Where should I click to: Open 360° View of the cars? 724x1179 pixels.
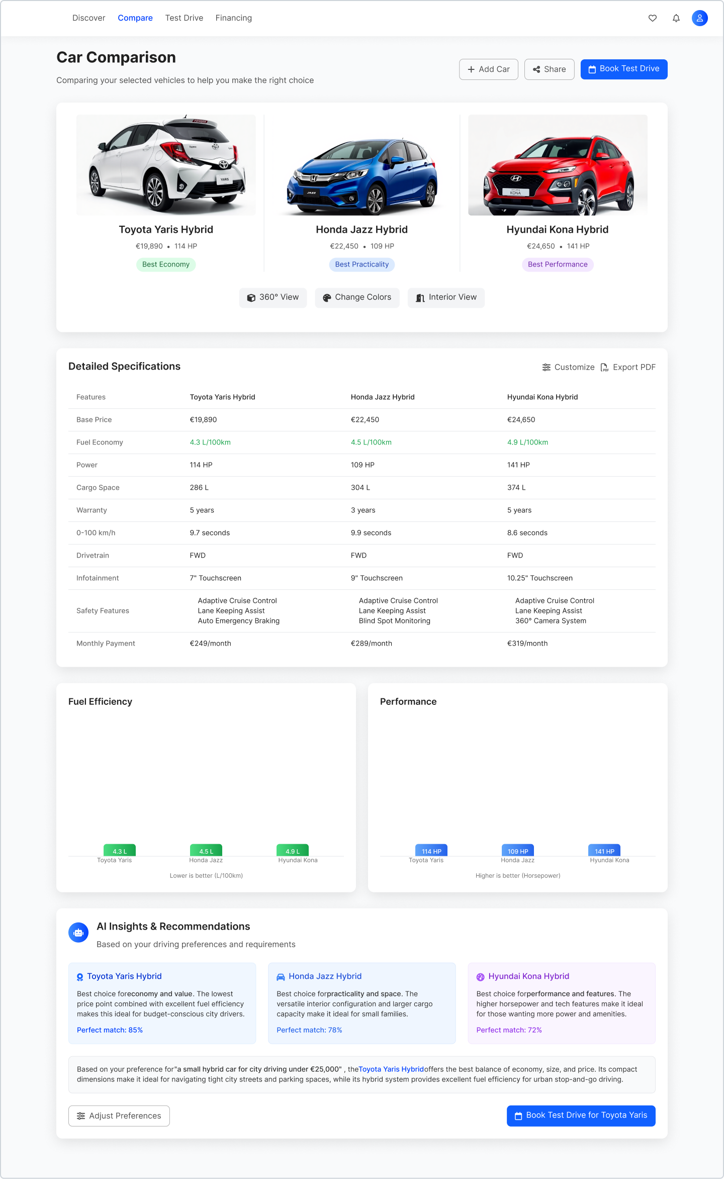point(273,298)
